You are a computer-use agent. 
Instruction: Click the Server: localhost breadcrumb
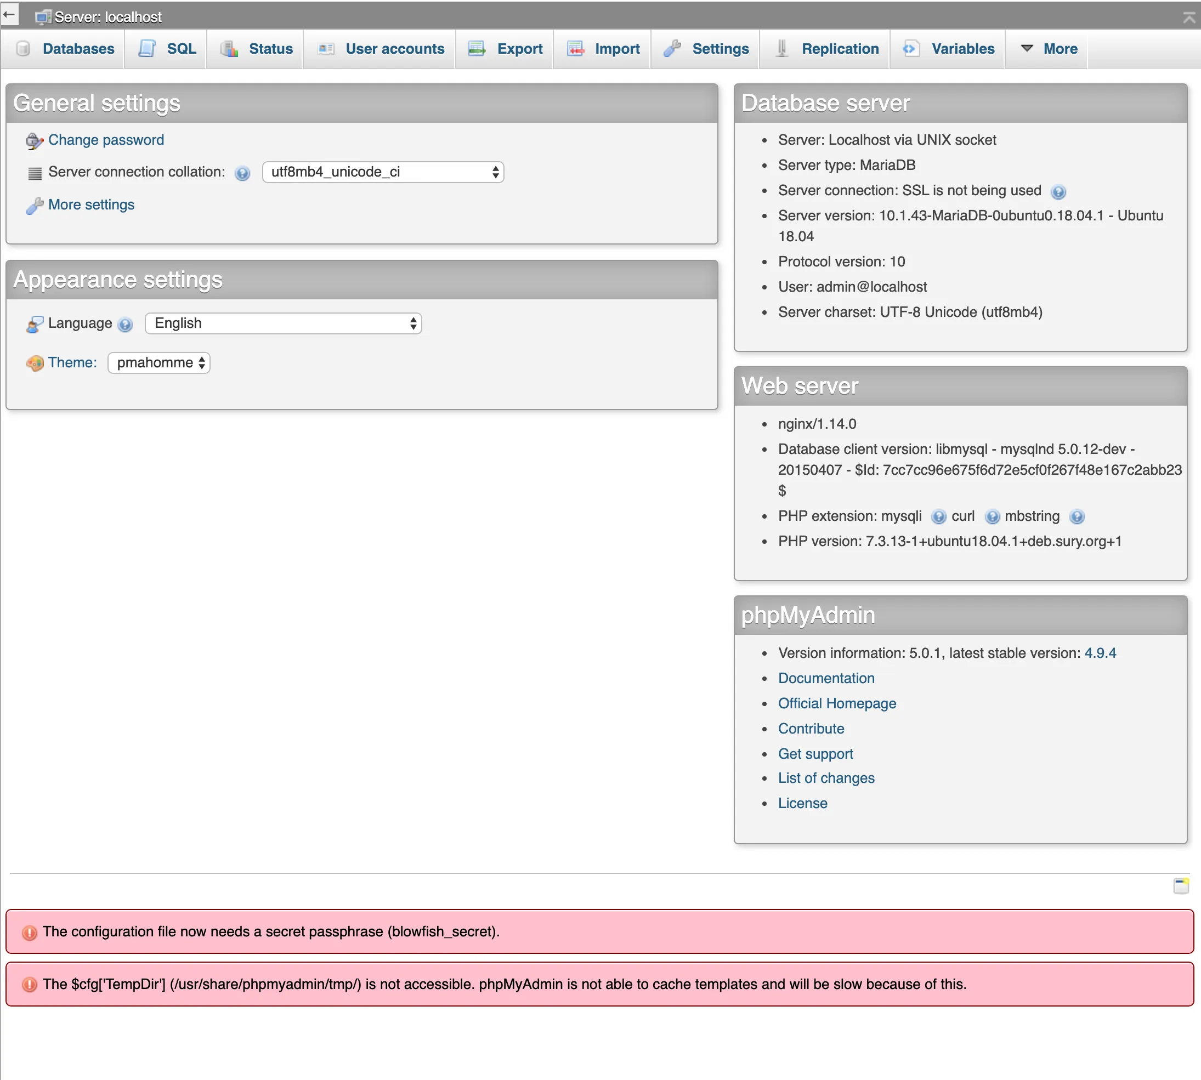point(108,17)
